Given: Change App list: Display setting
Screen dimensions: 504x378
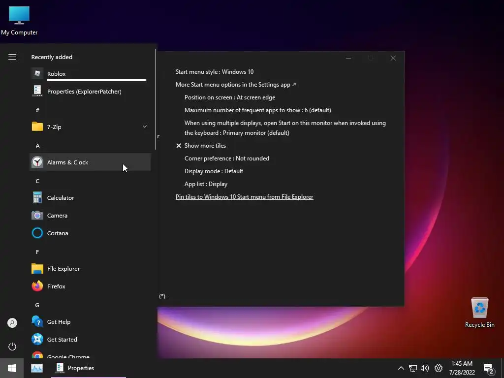Looking at the screenshot, I should click(206, 184).
